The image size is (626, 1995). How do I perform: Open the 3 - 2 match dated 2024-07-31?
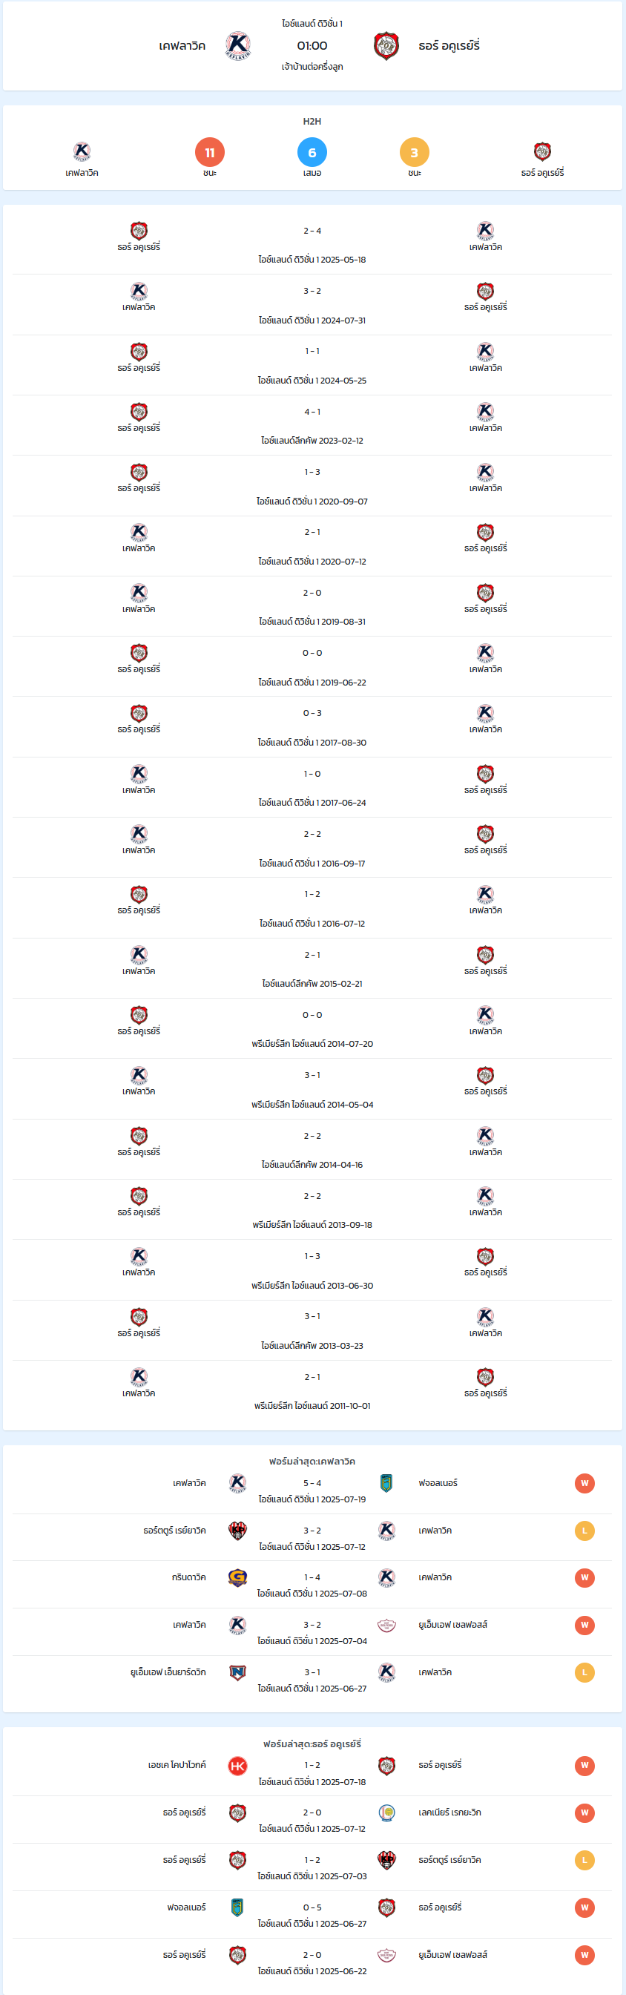click(312, 305)
